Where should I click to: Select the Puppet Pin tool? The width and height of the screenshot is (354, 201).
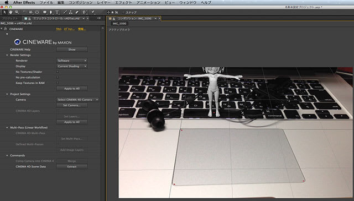93,12
